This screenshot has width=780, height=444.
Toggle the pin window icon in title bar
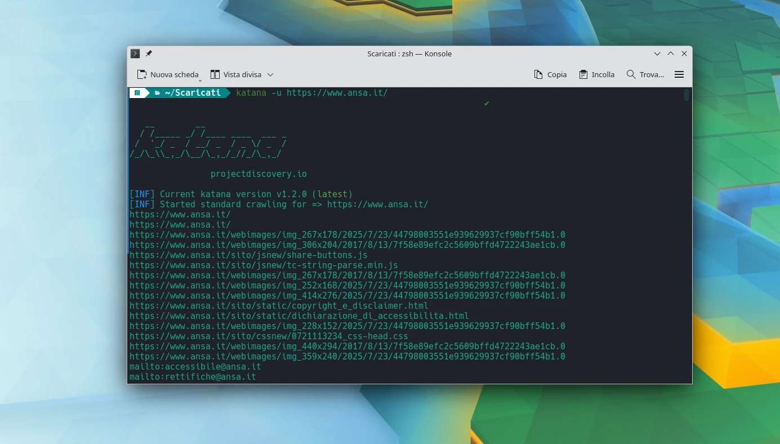[149, 54]
